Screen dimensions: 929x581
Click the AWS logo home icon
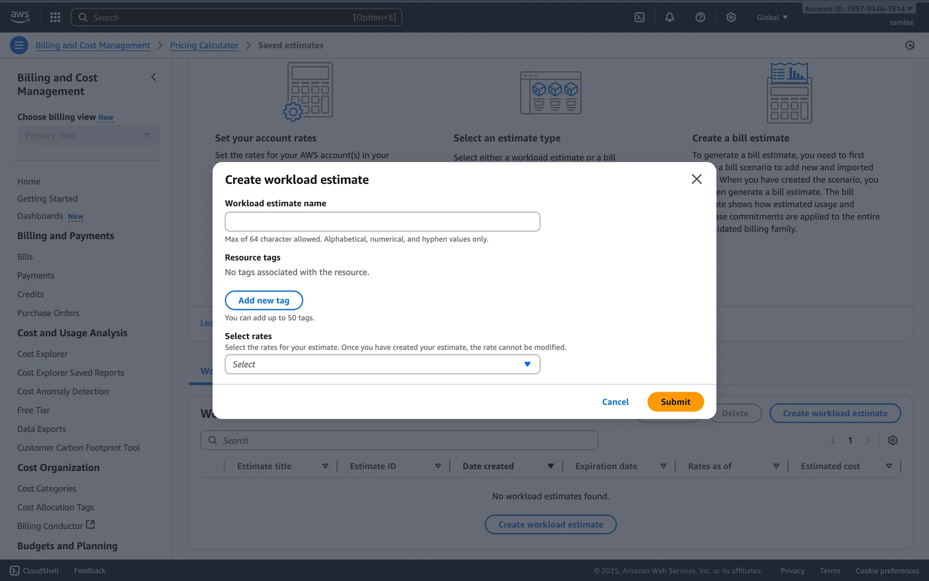tap(20, 17)
